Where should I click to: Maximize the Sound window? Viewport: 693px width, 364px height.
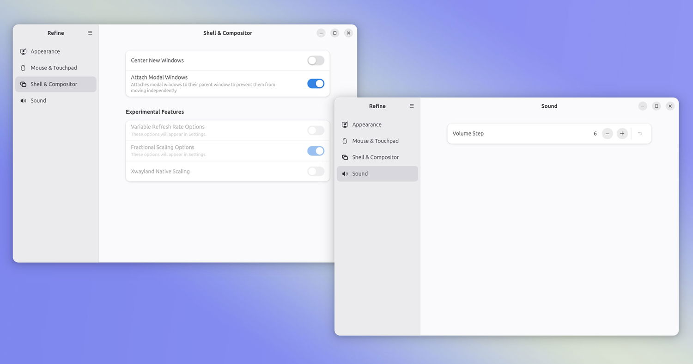pyautogui.click(x=657, y=106)
